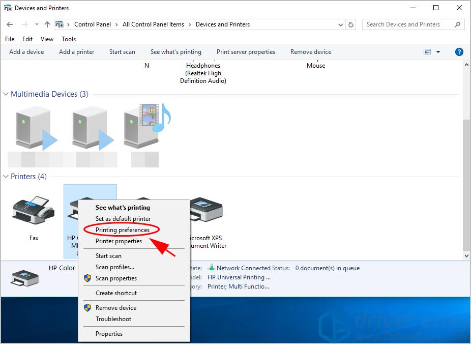Select the Fax device icon
Viewport: 471px width, 344px height.
pos(33,210)
